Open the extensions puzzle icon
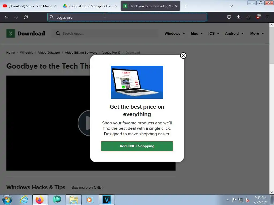The image size is (274, 205). pyautogui.click(x=248, y=17)
